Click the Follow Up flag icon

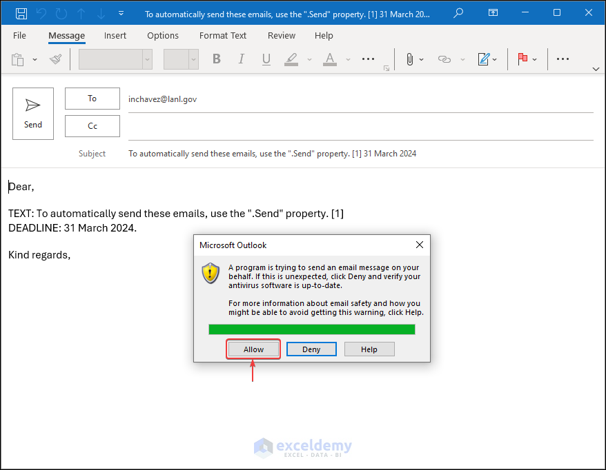point(522,59)
